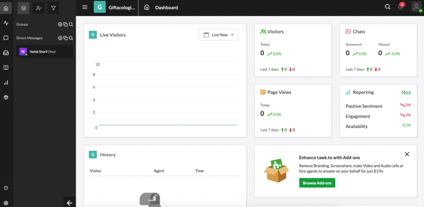Open the Knowledge Base book icon
Screen dimensions: 424x207
(x=6, y=68)
